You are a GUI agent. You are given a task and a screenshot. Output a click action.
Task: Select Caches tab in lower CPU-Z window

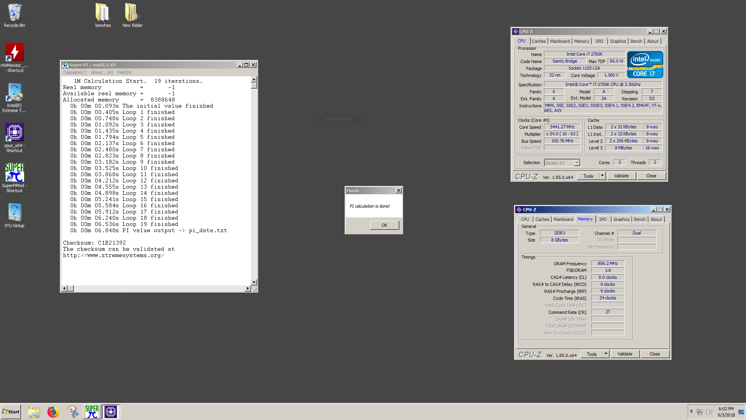pos(542,219)
